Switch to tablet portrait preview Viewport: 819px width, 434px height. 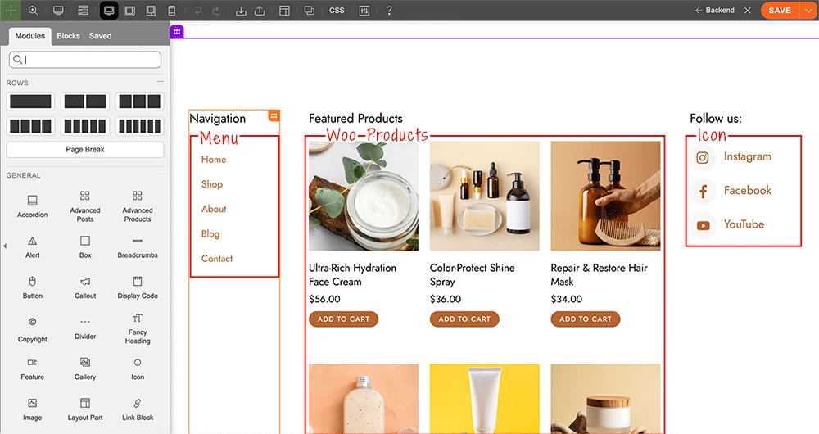coord(150,11)
